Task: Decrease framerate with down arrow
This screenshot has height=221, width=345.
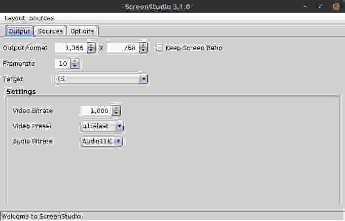Action: [x=75, y=66]
